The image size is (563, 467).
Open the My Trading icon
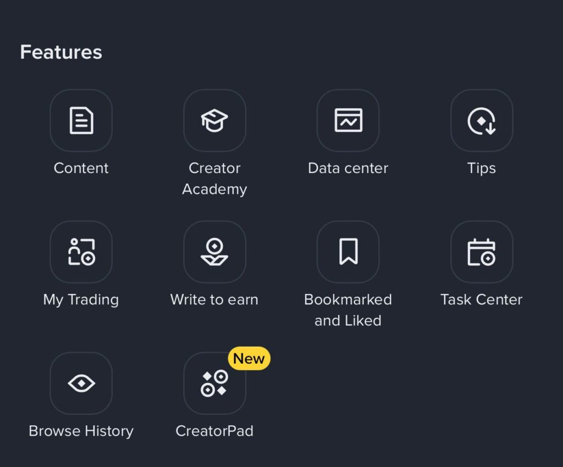81,252
